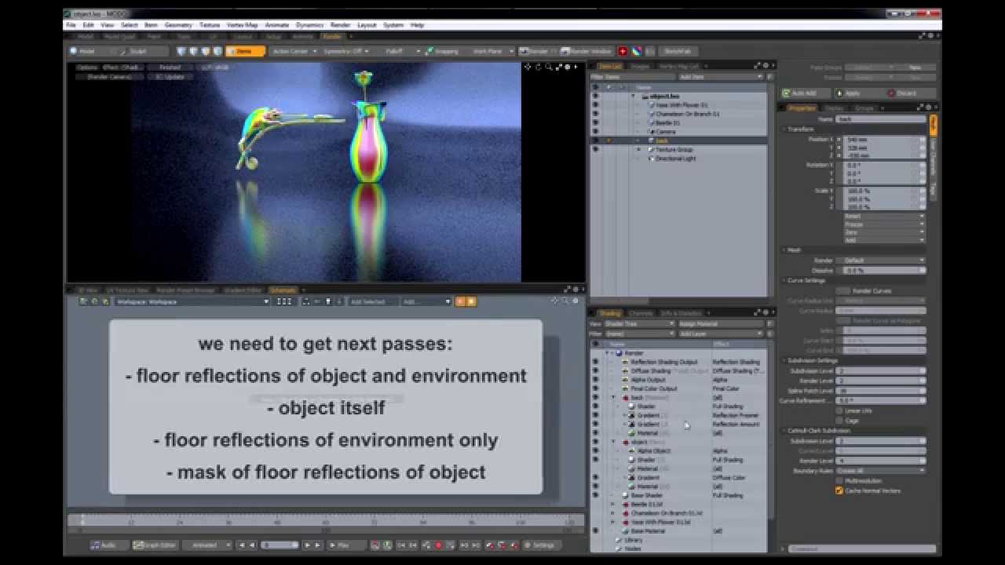
Task: Click the viewport rotate icon
Action: [x=540, y=67]
